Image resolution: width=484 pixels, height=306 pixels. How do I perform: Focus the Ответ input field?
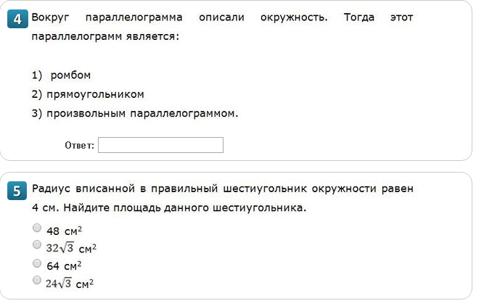160,145
